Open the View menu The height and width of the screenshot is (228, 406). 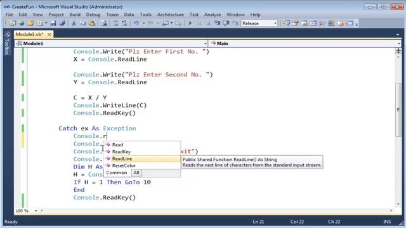coord(37,15)
